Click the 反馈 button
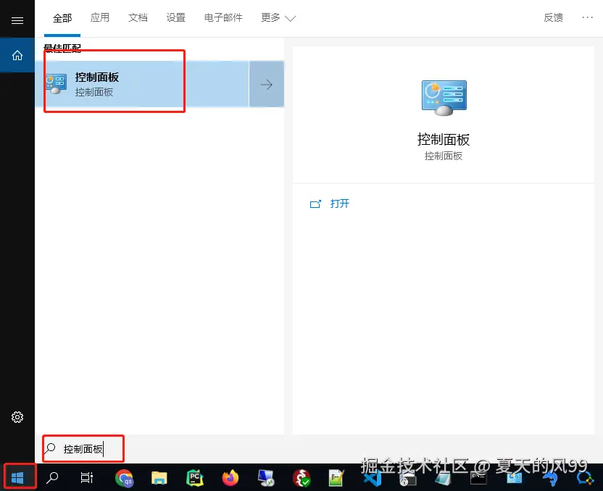Viewport: 603px width, 491px height. pos(554,17)
